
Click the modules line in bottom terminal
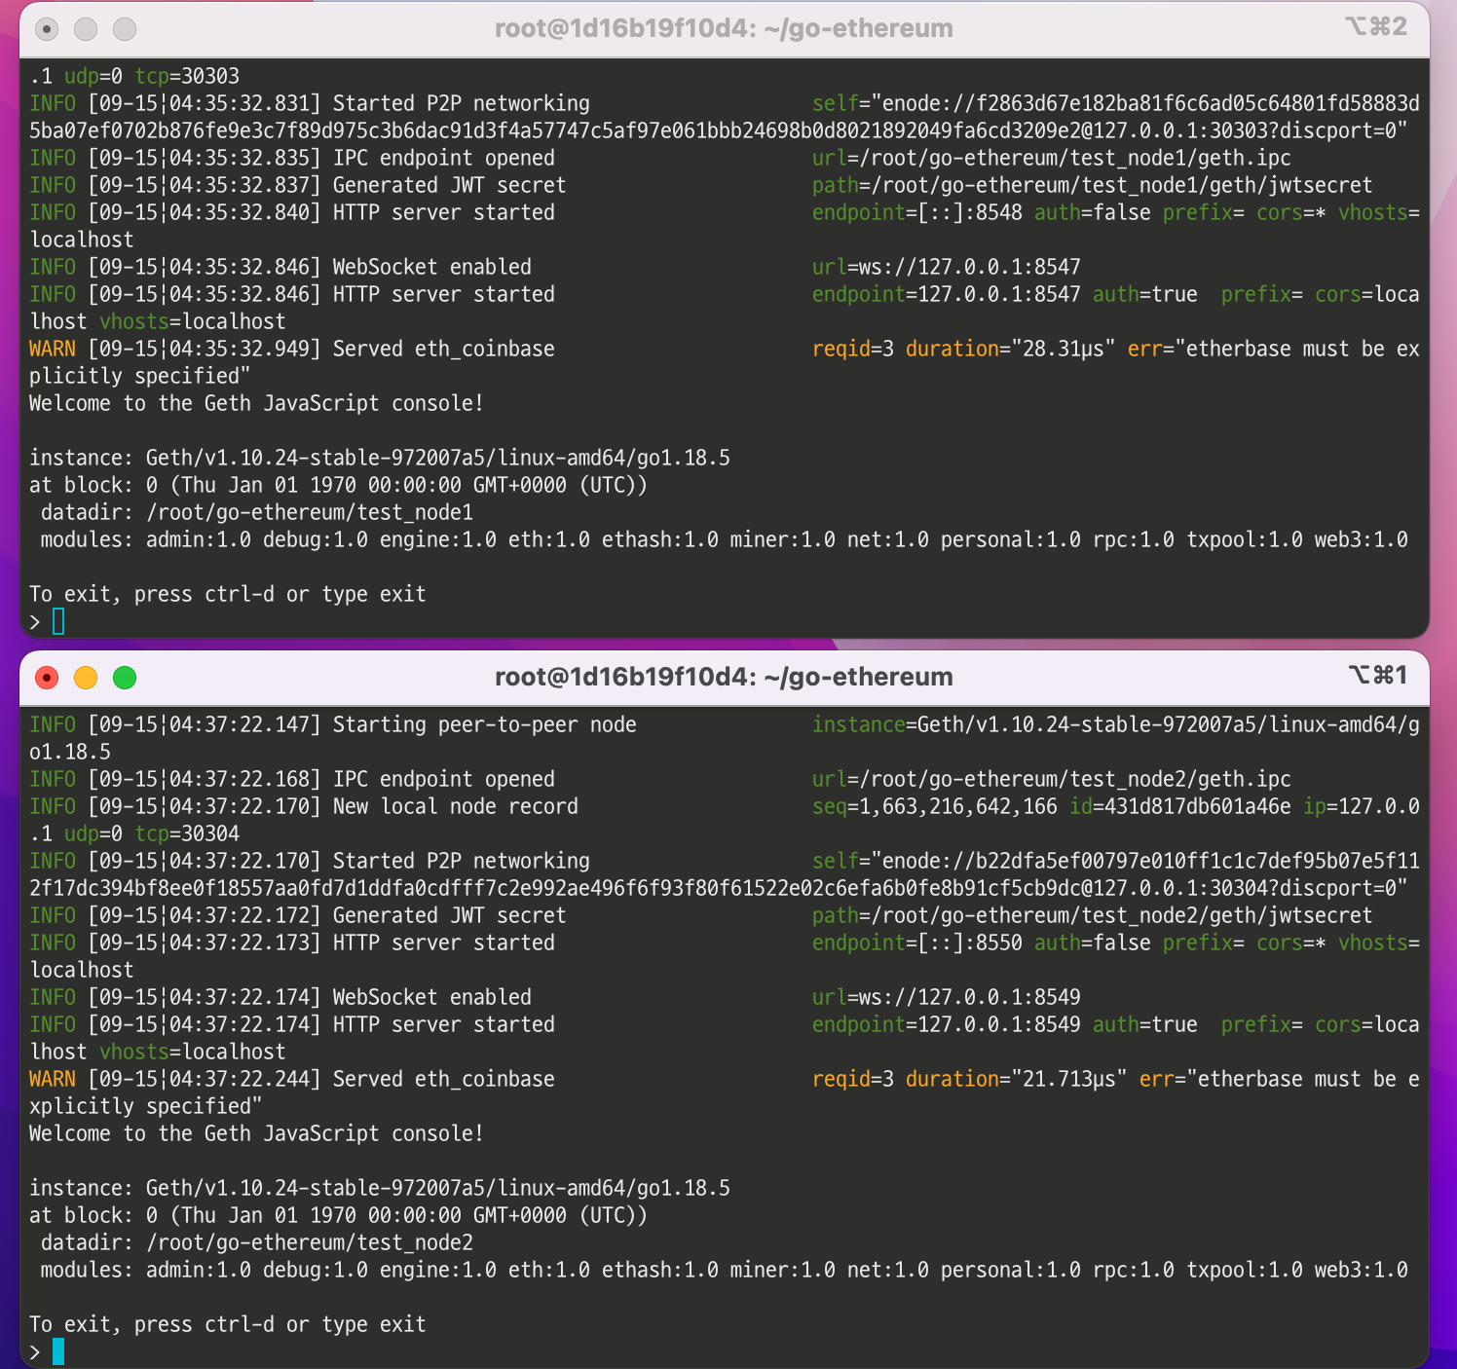(x=725, y=1270)
